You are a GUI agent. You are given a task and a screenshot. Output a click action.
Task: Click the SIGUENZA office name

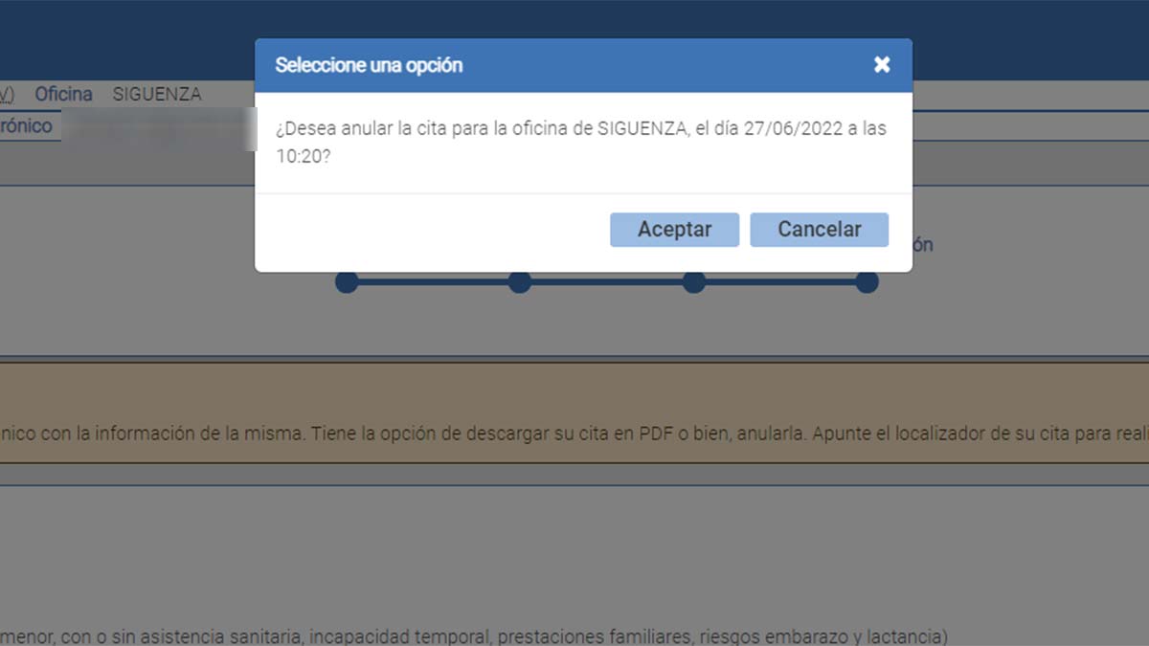[x=157, y=94]
